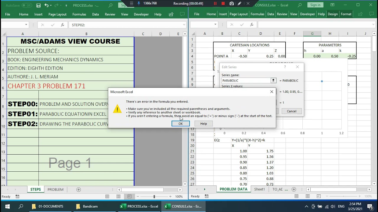Open Developer tab in PROCESS.xlsx window
This screenshot has height=212, width=378.
[x=141, y=14]
